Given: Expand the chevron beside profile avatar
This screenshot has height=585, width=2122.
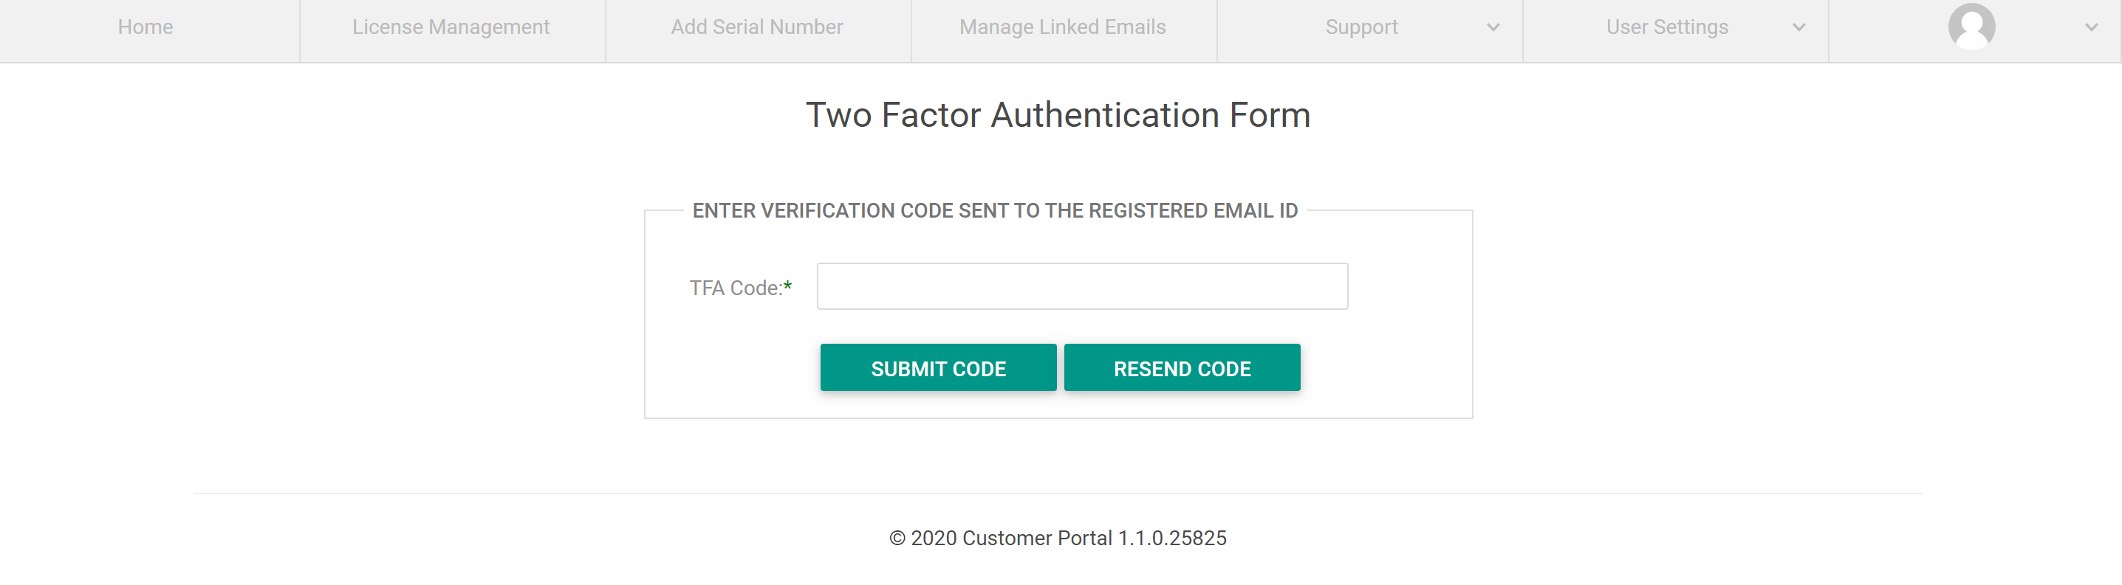Looking at the screenshot, I should 2091,27.
